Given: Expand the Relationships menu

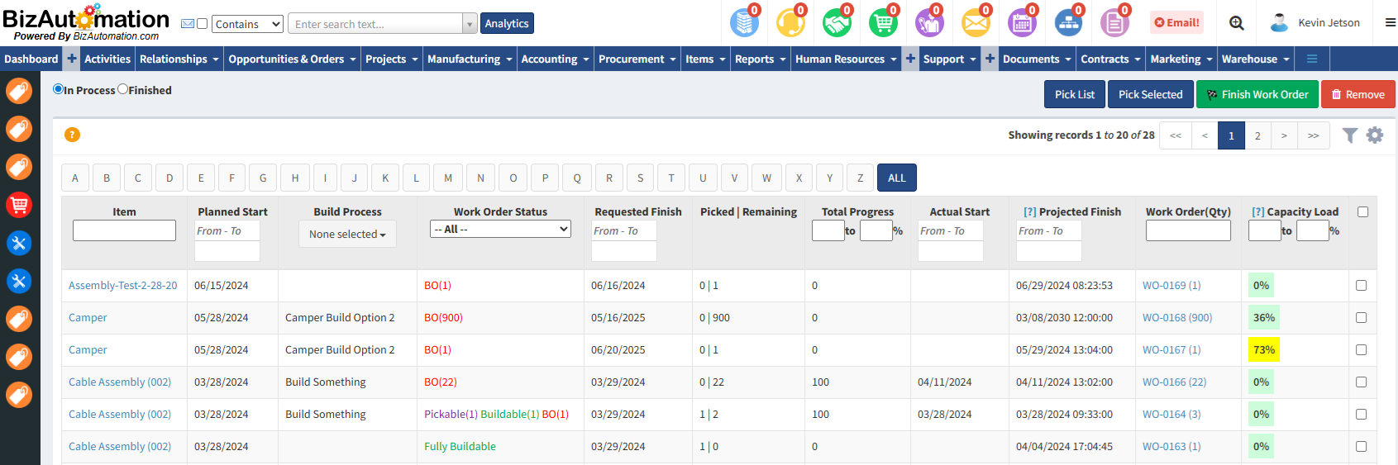Looking at the screenshot, I should click(179, 59).
